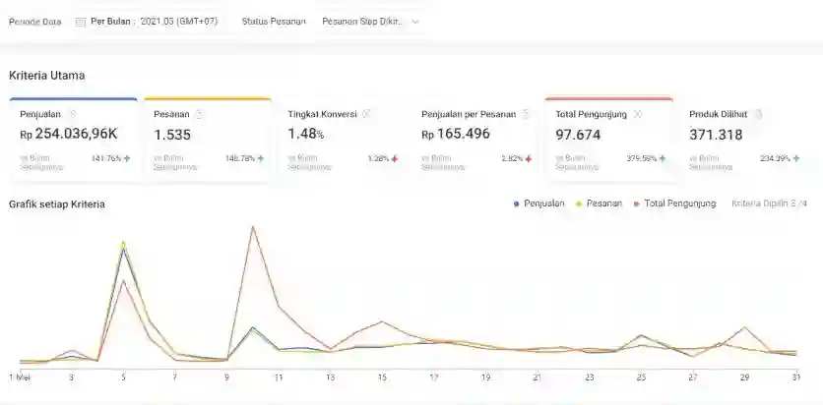Screen dimensions: 823x405
Task: Select the Produk Dilihat metric card
Action: pos(743,140)
